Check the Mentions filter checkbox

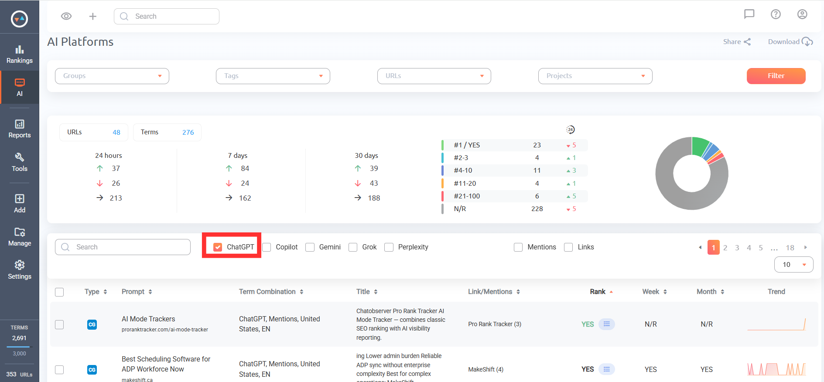tap(518, 247)
